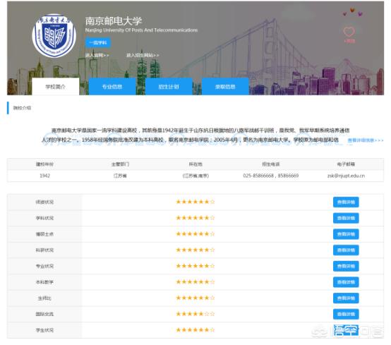Switch to the 录取信息 tab
391x345 pixels.
225,87
